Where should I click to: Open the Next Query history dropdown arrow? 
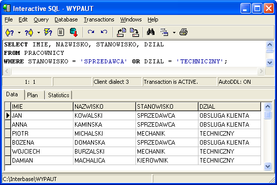pos(38,32)
